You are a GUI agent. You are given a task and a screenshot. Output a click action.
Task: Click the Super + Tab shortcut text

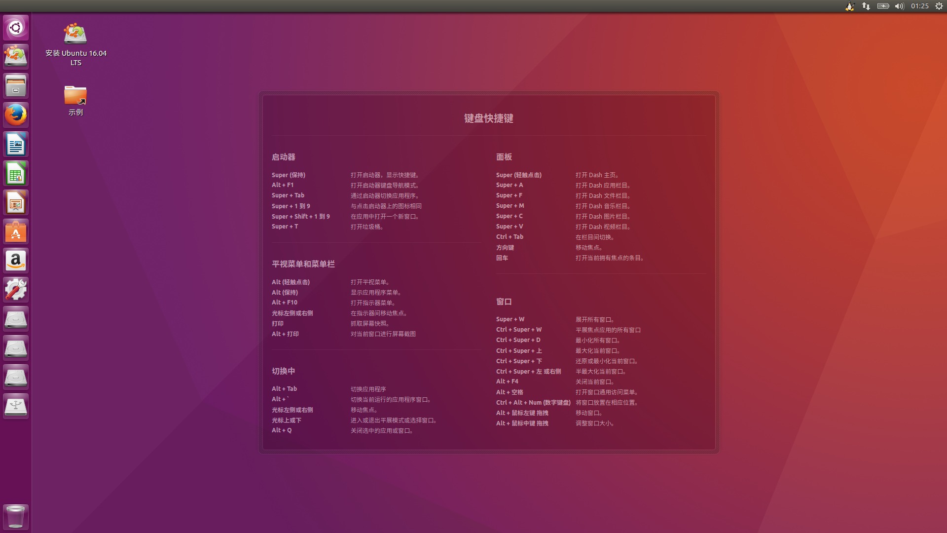(x=288, y=195)
